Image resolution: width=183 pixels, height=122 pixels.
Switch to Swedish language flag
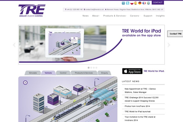[x=148, y=3]
